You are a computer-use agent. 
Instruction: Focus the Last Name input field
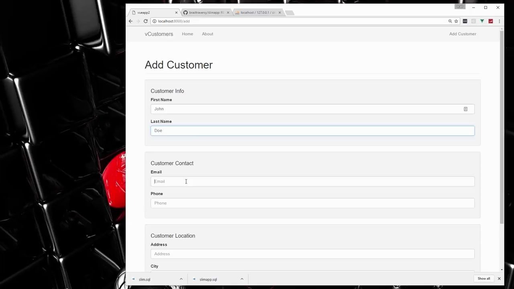point(312,130)
